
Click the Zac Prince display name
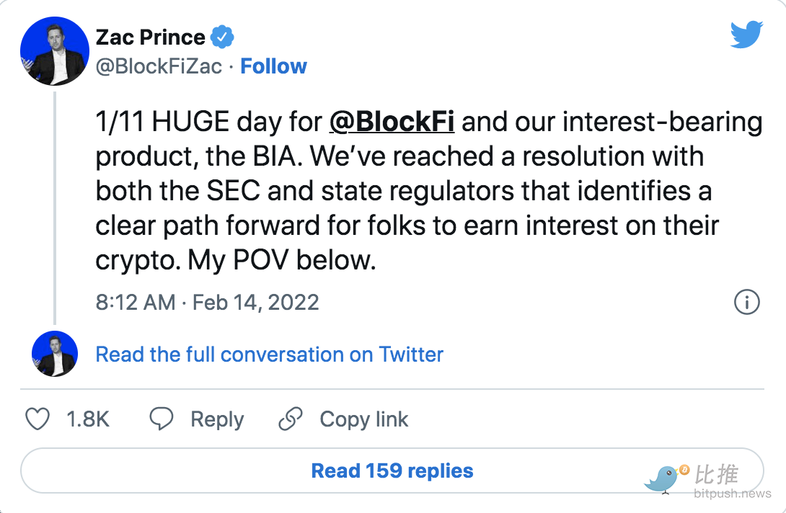[x=151, y=37]
